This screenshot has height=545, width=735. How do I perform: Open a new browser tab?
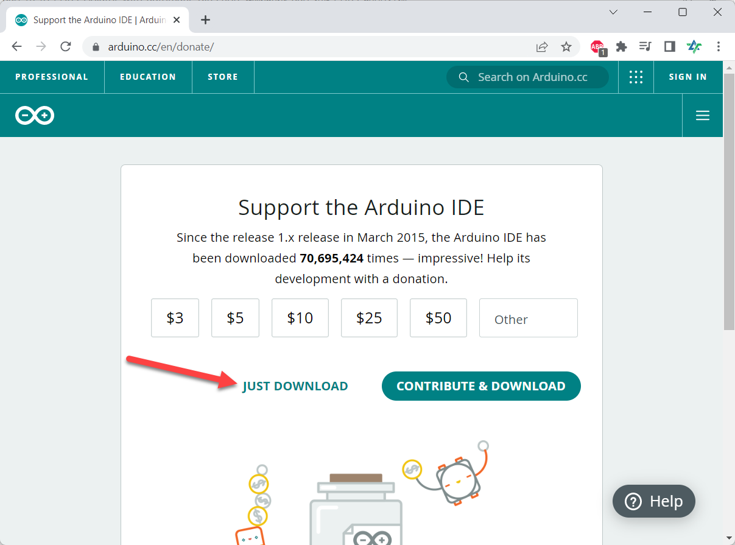coord(205,20)
